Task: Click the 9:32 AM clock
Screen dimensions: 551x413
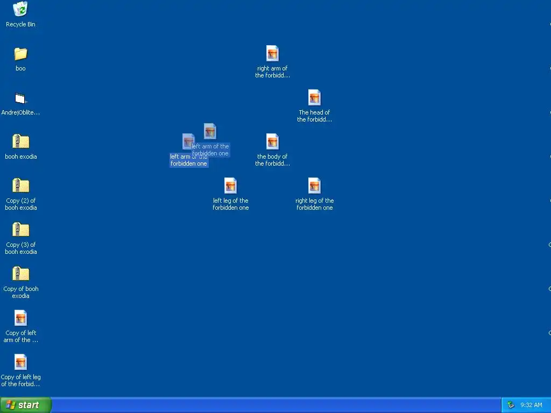Action: pos(531,405)
